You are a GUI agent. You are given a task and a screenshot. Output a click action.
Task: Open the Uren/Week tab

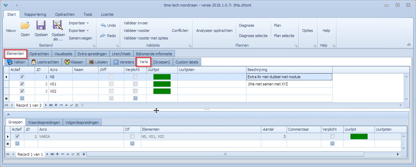pos(122,54)
